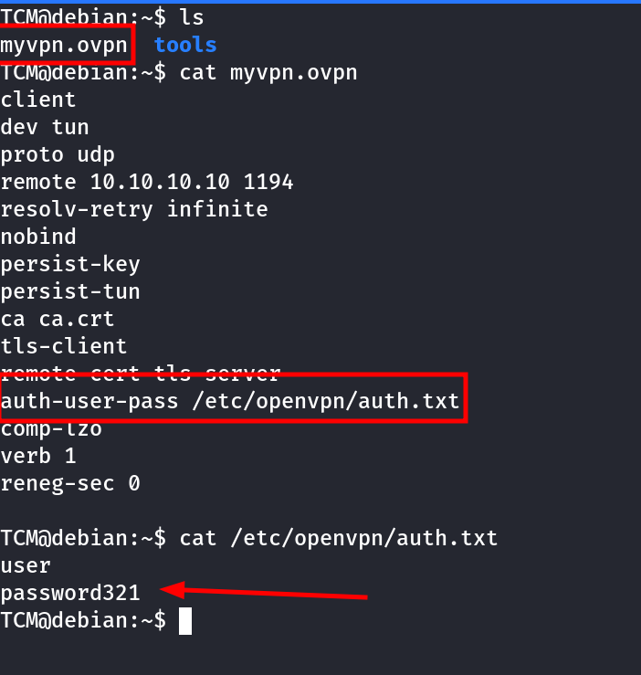Screen dimensions: 641x675
Task: Click the 'reneg-sec 0' config line
Action: [x=70, y=483]
